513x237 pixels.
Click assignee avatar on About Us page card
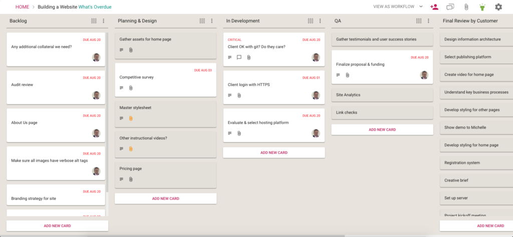[x=96, y=133]
